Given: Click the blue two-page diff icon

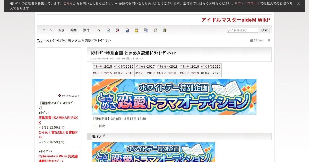Looking at the screenshot, I should coord(146,30).
